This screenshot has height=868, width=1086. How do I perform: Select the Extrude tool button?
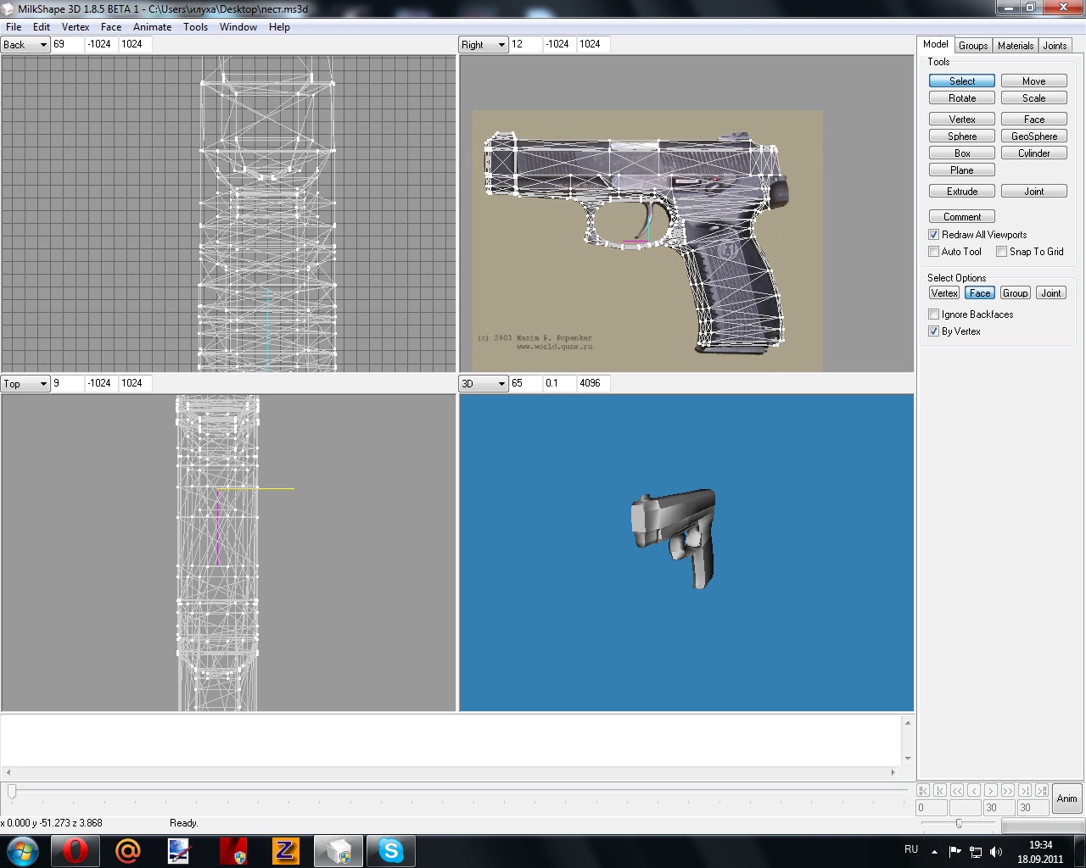(962, 192)
